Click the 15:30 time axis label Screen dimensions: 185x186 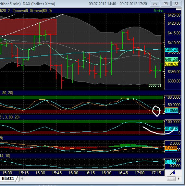40,173
